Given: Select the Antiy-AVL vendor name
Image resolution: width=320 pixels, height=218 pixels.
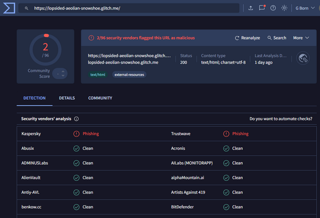Looking at the screenshot, I should pos(30,193).
